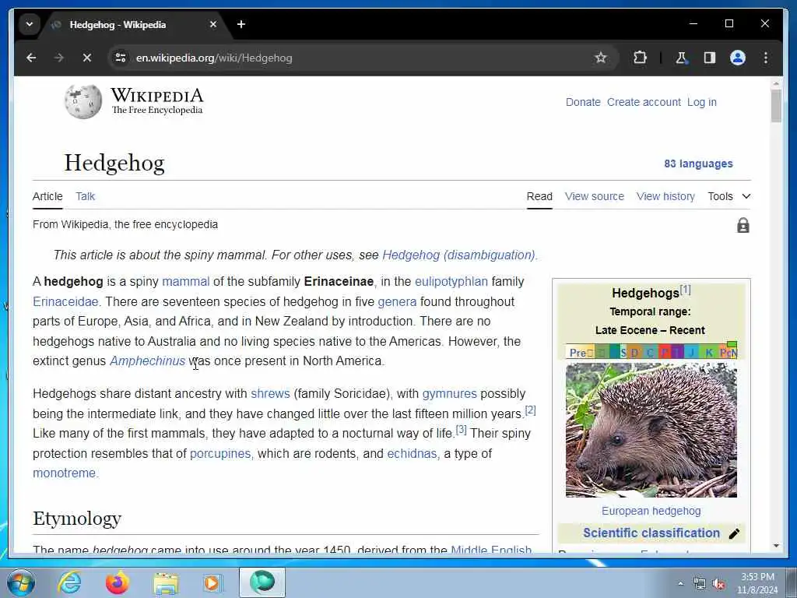Open the porcupines link
Screen dimensions: 797x598
pos(220,454)
